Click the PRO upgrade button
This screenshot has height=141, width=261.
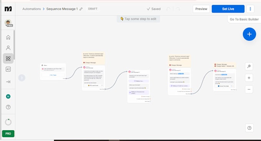point(8,133)
